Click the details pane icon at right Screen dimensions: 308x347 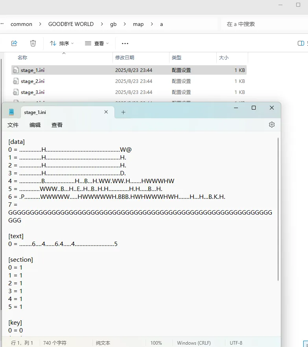301,43
